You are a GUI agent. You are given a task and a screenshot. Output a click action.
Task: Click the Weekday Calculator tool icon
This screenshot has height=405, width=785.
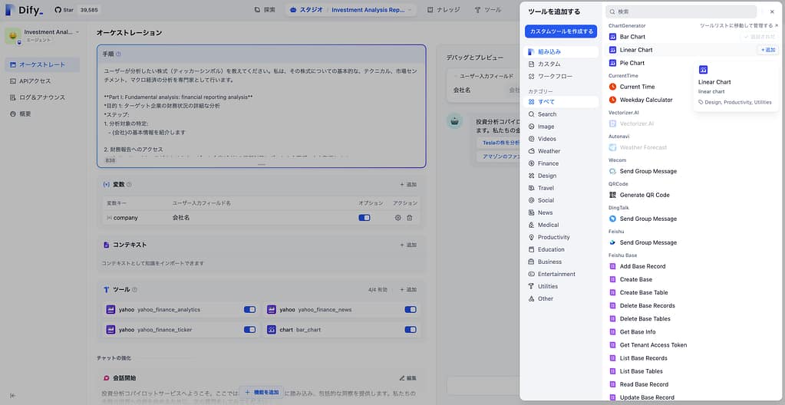(612, 100)
